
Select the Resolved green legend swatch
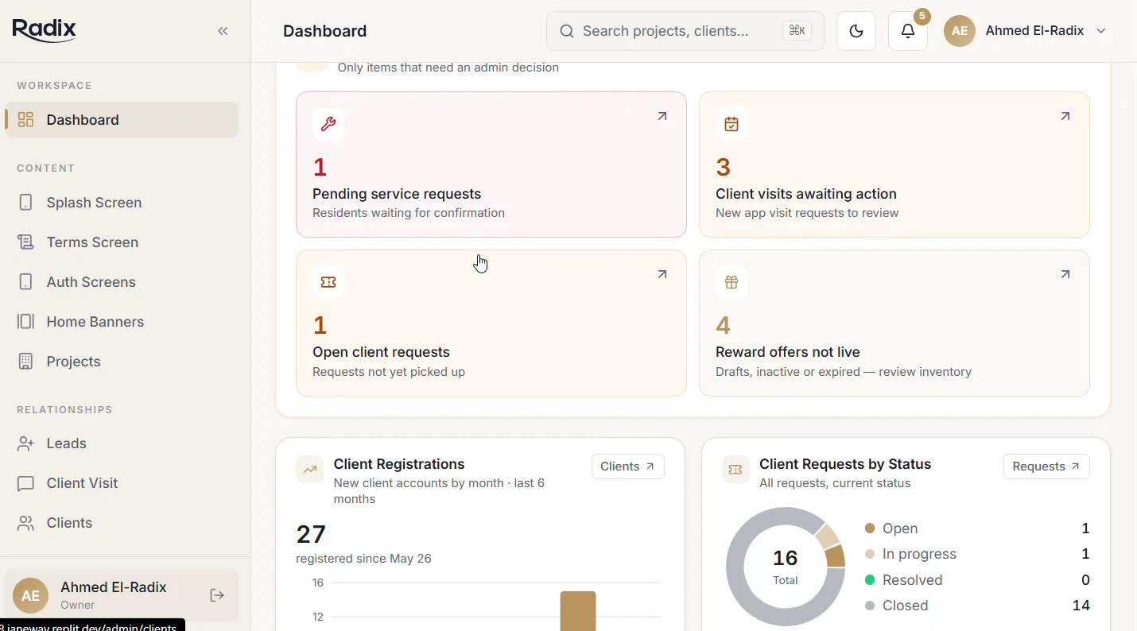click(x=870, y=580)
